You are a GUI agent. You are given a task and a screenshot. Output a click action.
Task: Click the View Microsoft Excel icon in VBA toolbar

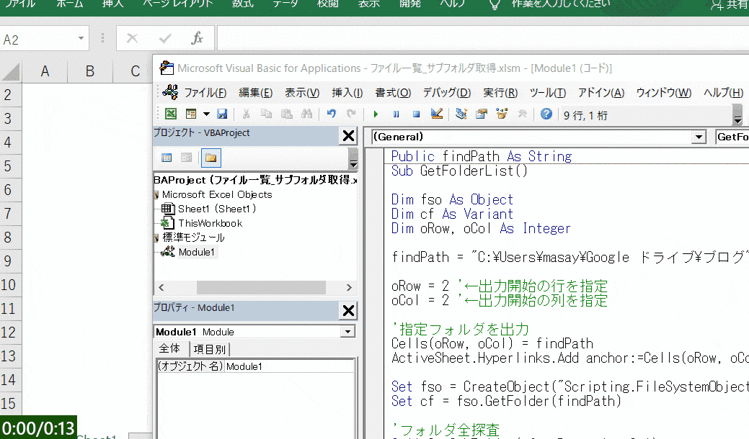(171, 114)
